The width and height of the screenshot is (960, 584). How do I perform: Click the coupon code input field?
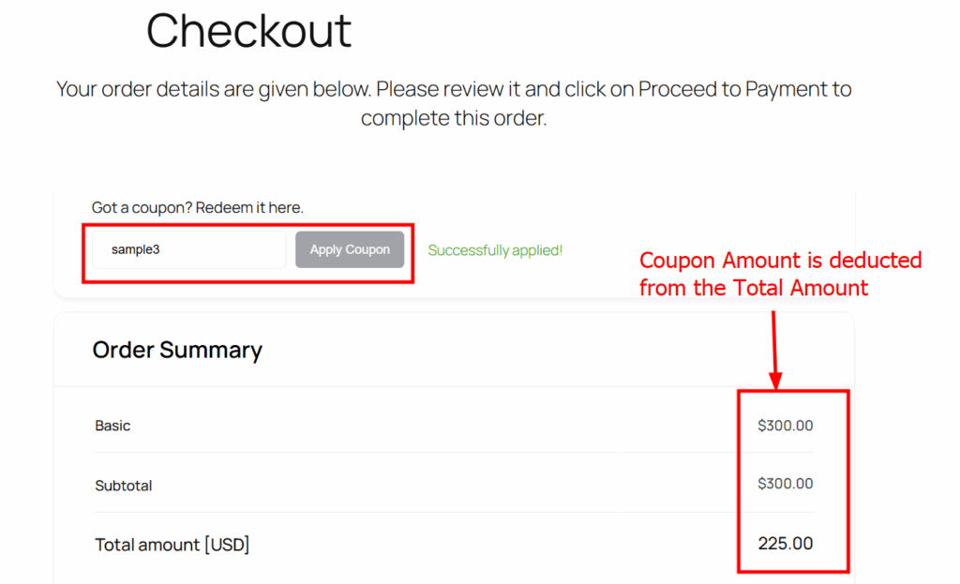[188, 250]
